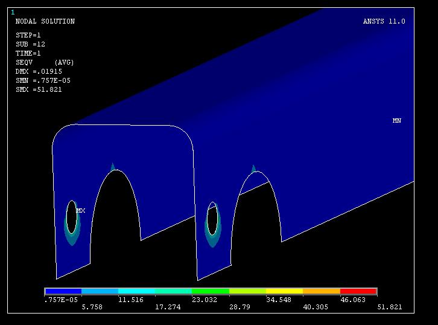Click the legend value 23.032
438x325 pixels.
205,300
